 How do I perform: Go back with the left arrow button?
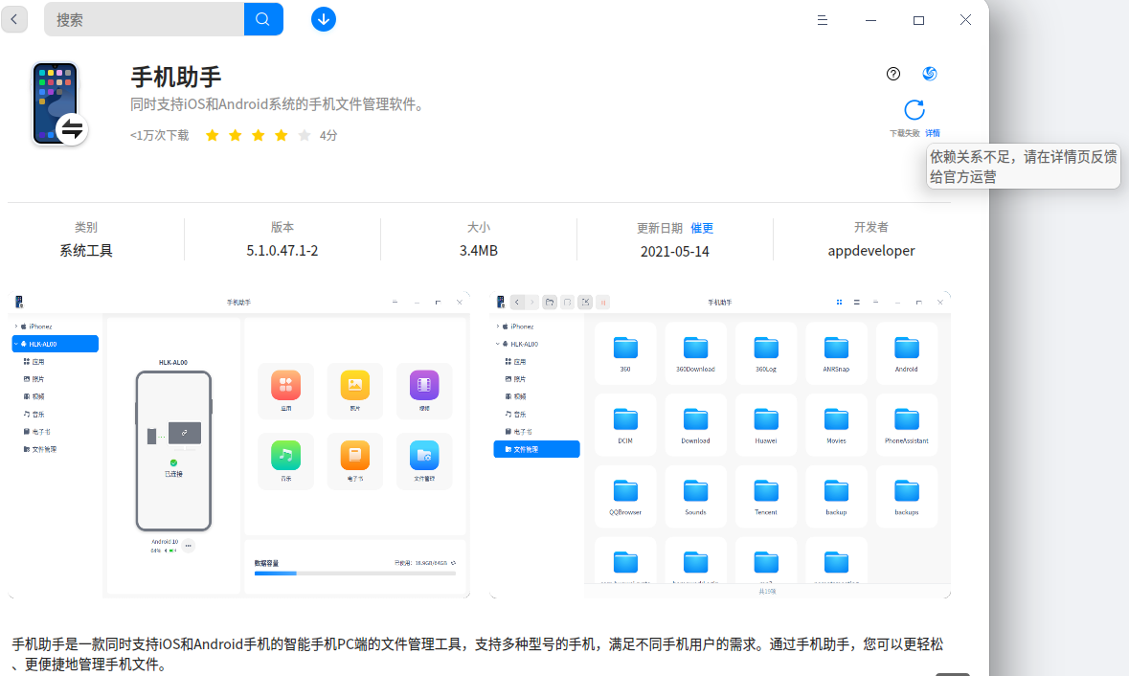(14, 19)
